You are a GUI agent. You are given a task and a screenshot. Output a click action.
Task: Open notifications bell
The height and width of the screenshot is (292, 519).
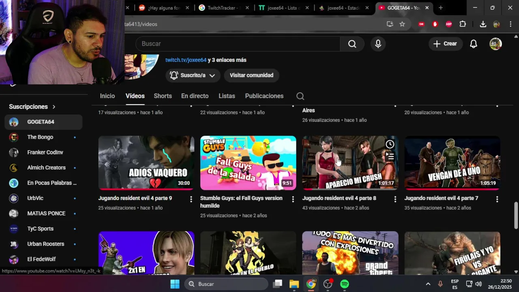pos(473,44)
